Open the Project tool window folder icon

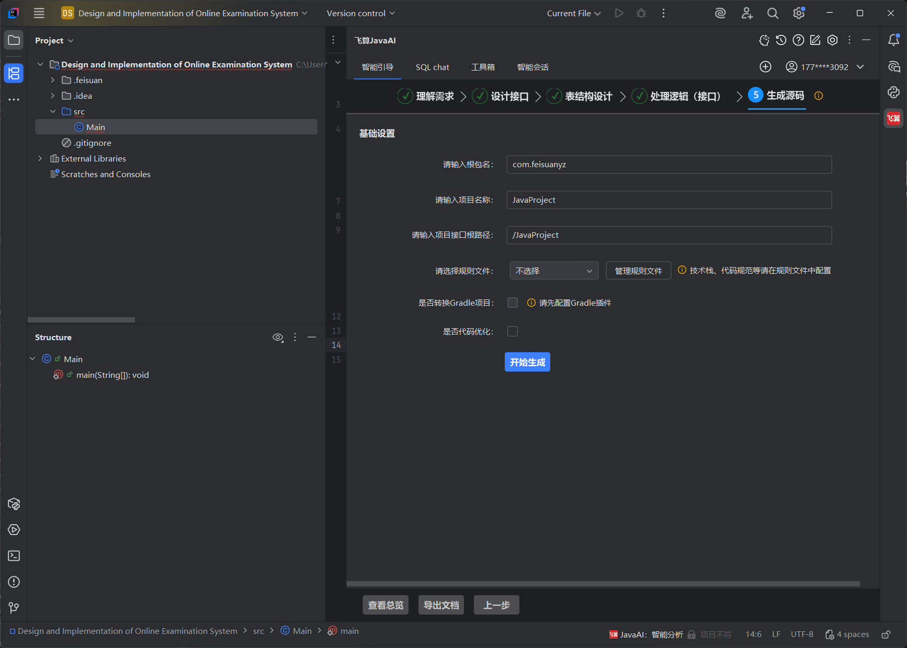[x=14, y=40]
